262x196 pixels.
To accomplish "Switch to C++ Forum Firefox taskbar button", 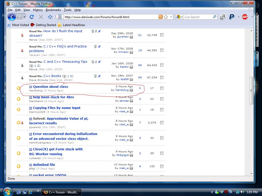I will pyautogui.click(x=61, y=192).
